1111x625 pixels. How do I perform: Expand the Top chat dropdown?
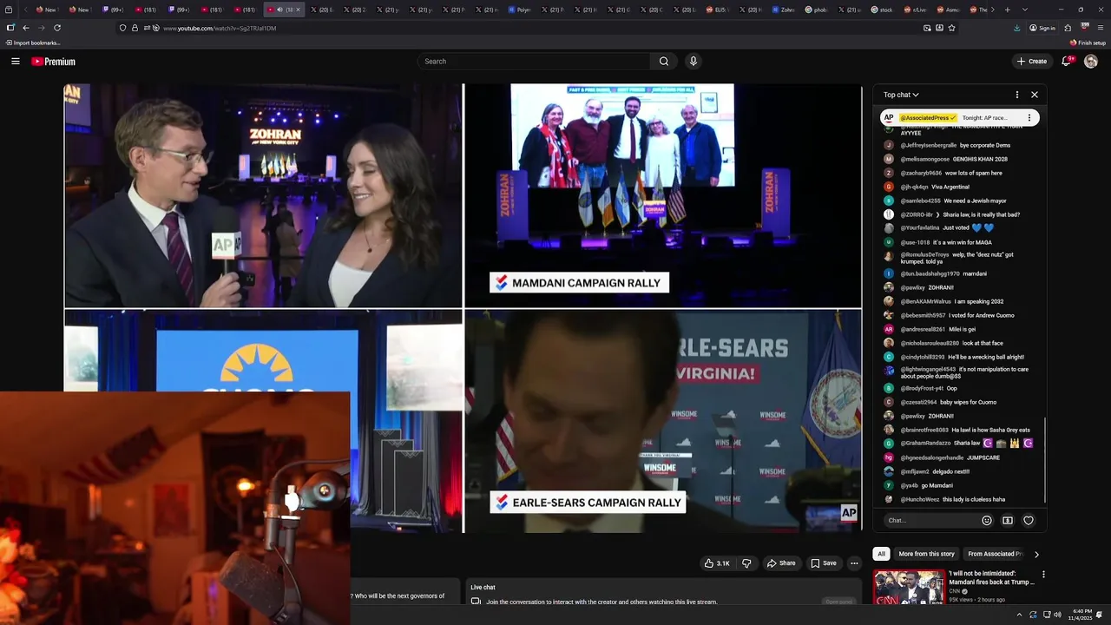tap(901, 95)
